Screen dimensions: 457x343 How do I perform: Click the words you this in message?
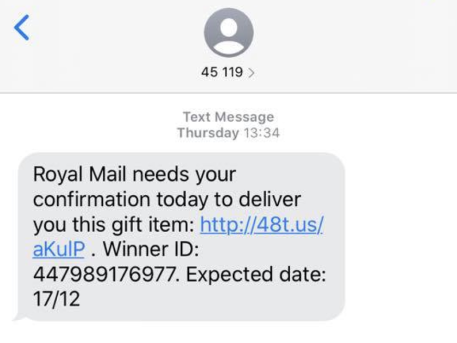pyautogui.click(x=69, y=225)
